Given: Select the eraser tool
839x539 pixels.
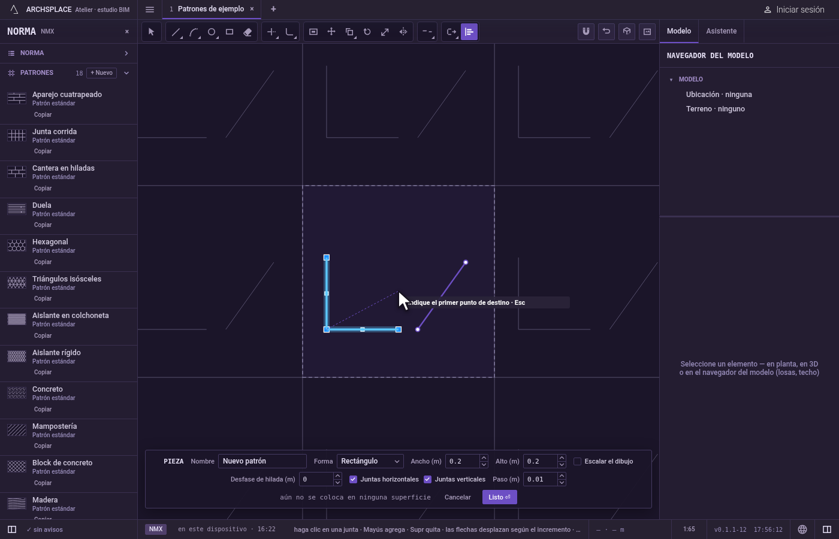Looking at the screenshot, I should click(248, 32).
